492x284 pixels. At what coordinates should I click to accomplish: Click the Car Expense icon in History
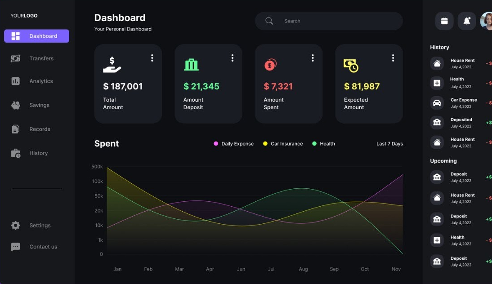click(x=437, y=103)
